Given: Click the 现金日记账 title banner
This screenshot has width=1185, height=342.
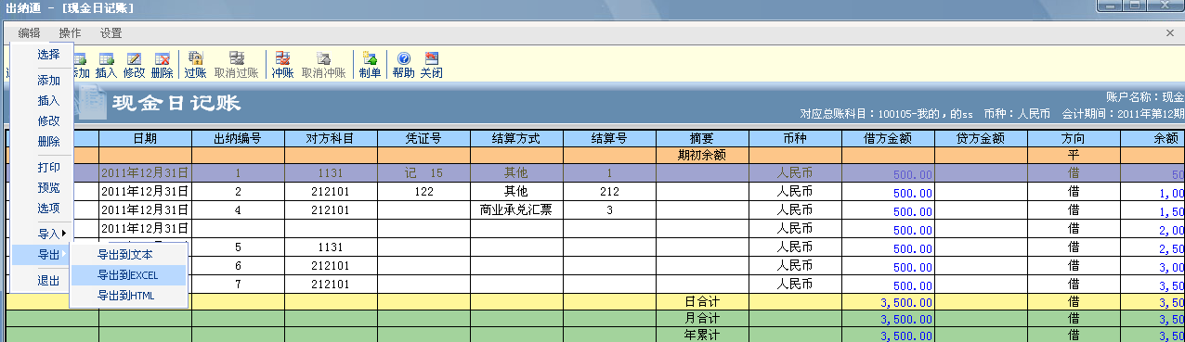Looking at the screenshot, I should (x=176, y=103).
